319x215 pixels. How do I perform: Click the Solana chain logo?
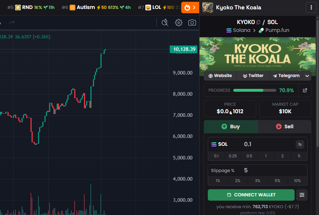tap(229, 30)
